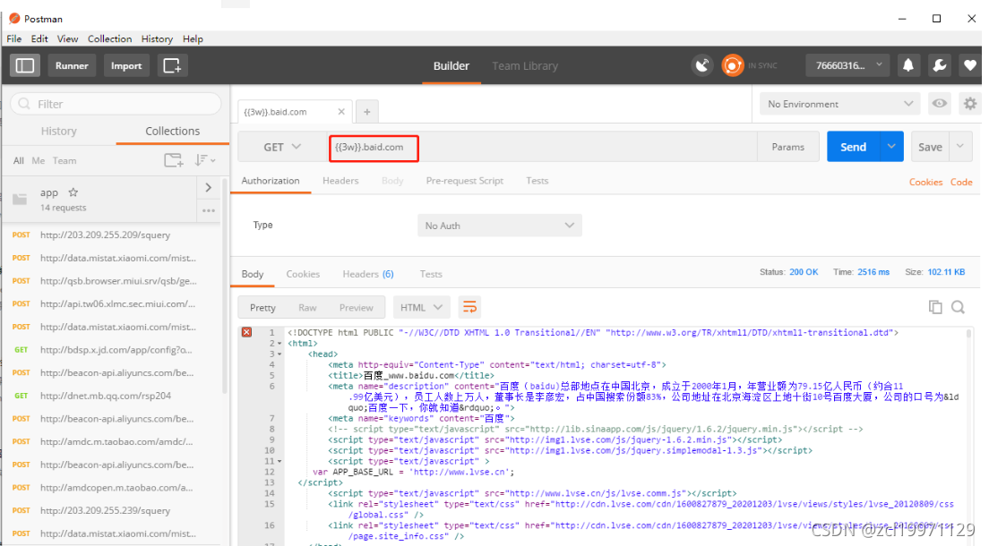This screenshot has width=989, height=546.
Task: Open Cookies link near Code
Action: (x=925, y=182)
